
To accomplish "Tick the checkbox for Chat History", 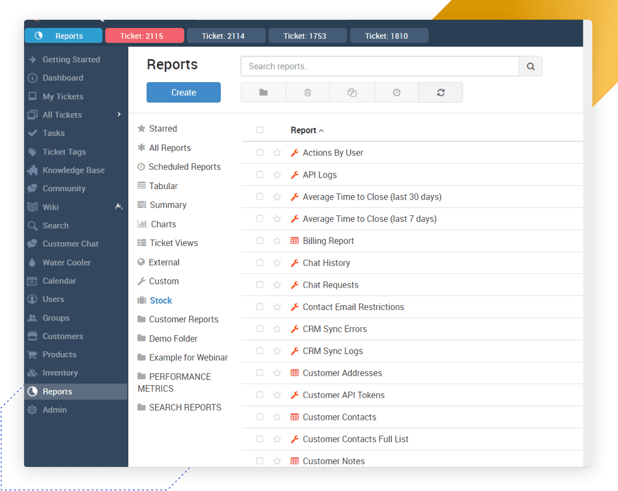I will click(x=260, y=262).
